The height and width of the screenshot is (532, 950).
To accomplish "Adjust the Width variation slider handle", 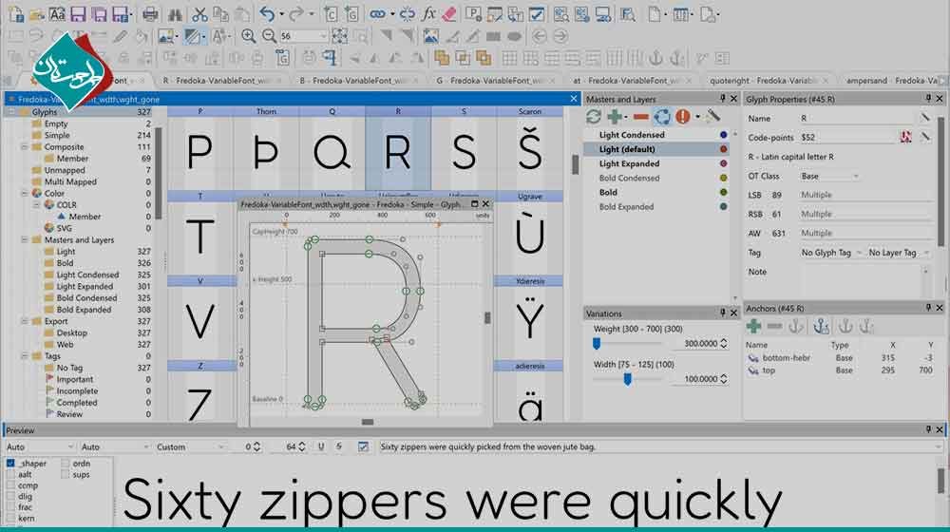I will pyautogui.click(x=628, y=379).
